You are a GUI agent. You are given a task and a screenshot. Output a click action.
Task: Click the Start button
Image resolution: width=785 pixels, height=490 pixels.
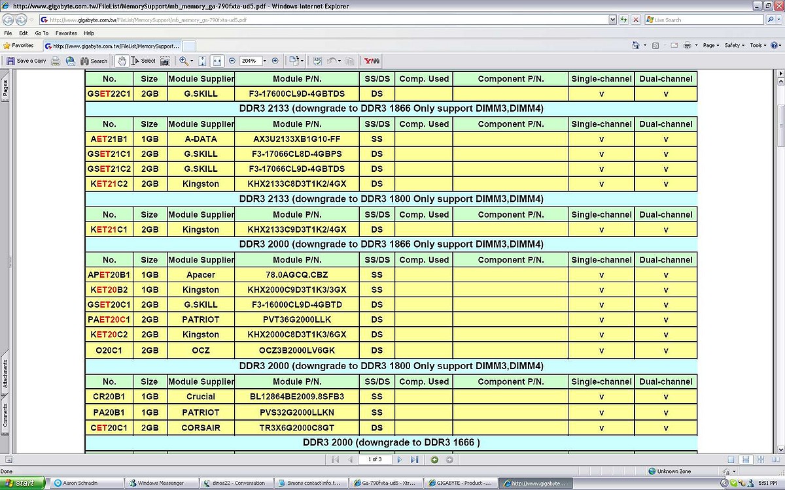tap(23, 483)
